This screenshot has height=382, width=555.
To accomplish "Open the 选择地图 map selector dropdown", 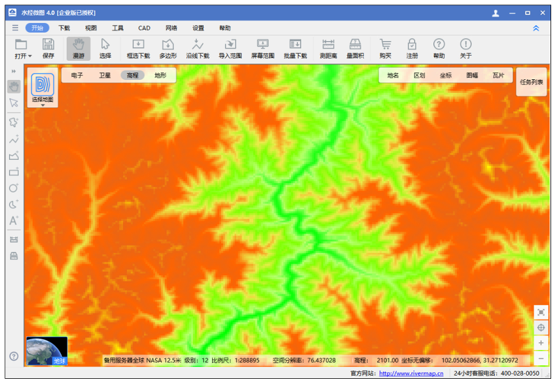I will pos(42,105).
